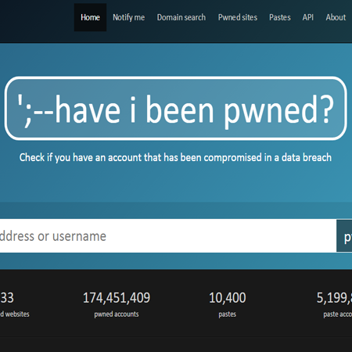Click the paste accounts figure
Viewport: 352px width, 352px height.
(x=334, y=298)
